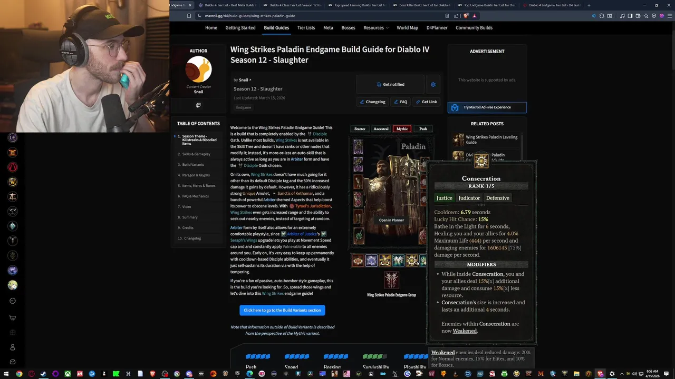Open the Community Builds nav item
Viewport: 675px width, 379px height.
[x=474, y=28]
